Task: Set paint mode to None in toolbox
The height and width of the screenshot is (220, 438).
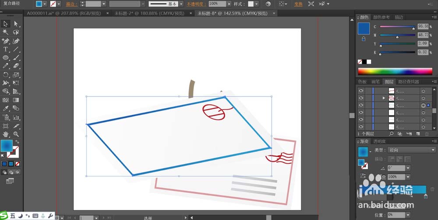Action: tap(18, 164)
